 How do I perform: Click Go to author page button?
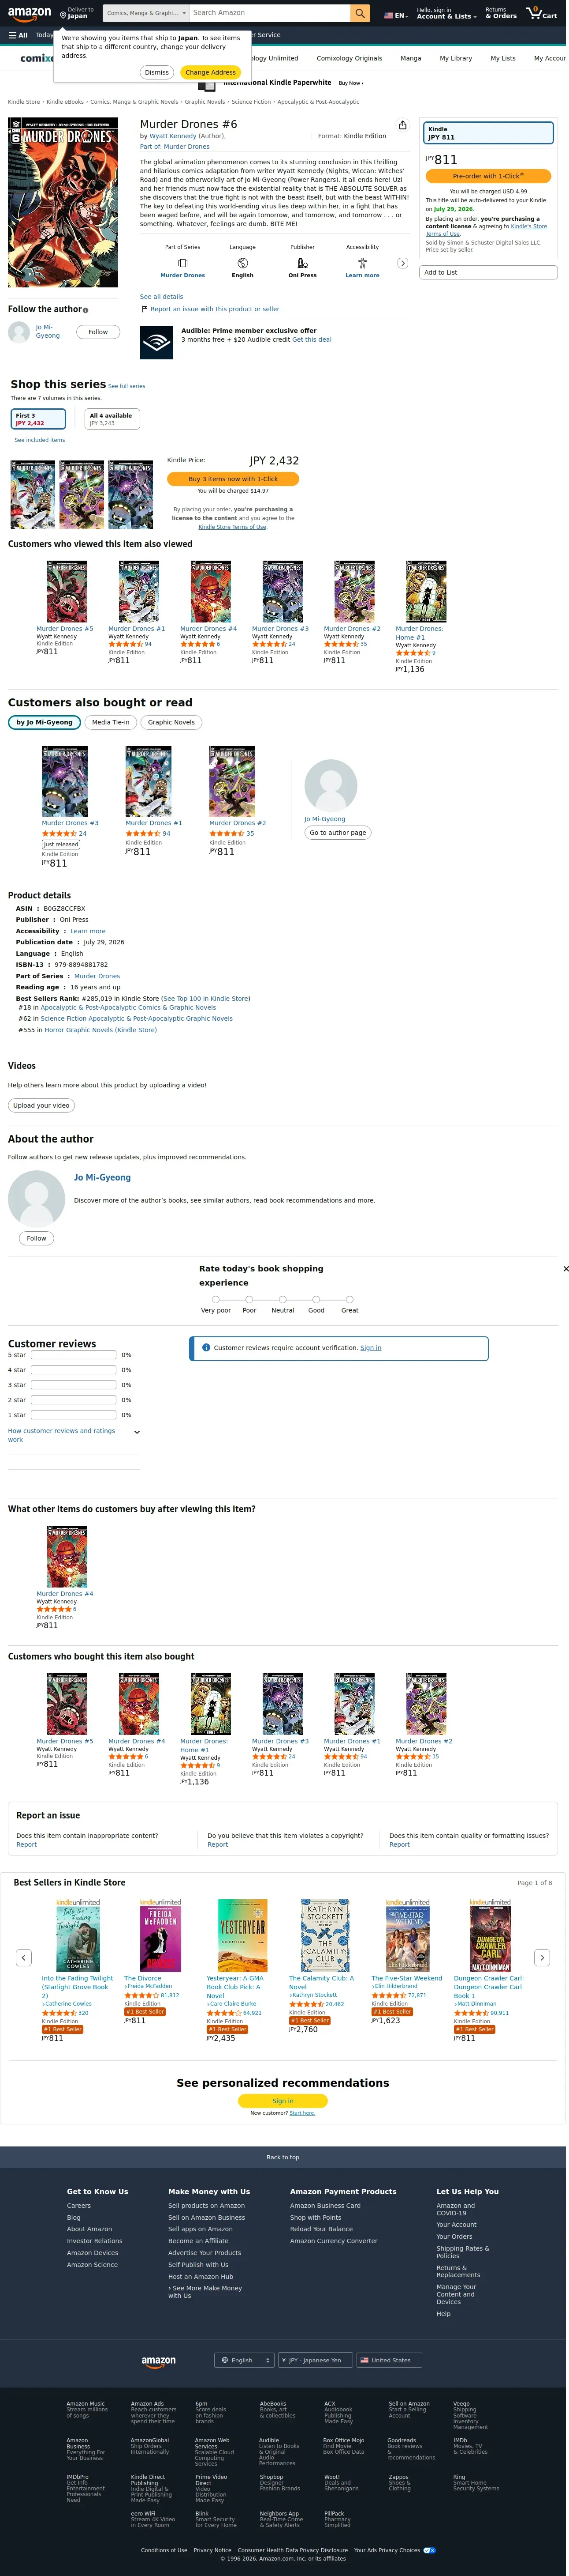(338, 832)
